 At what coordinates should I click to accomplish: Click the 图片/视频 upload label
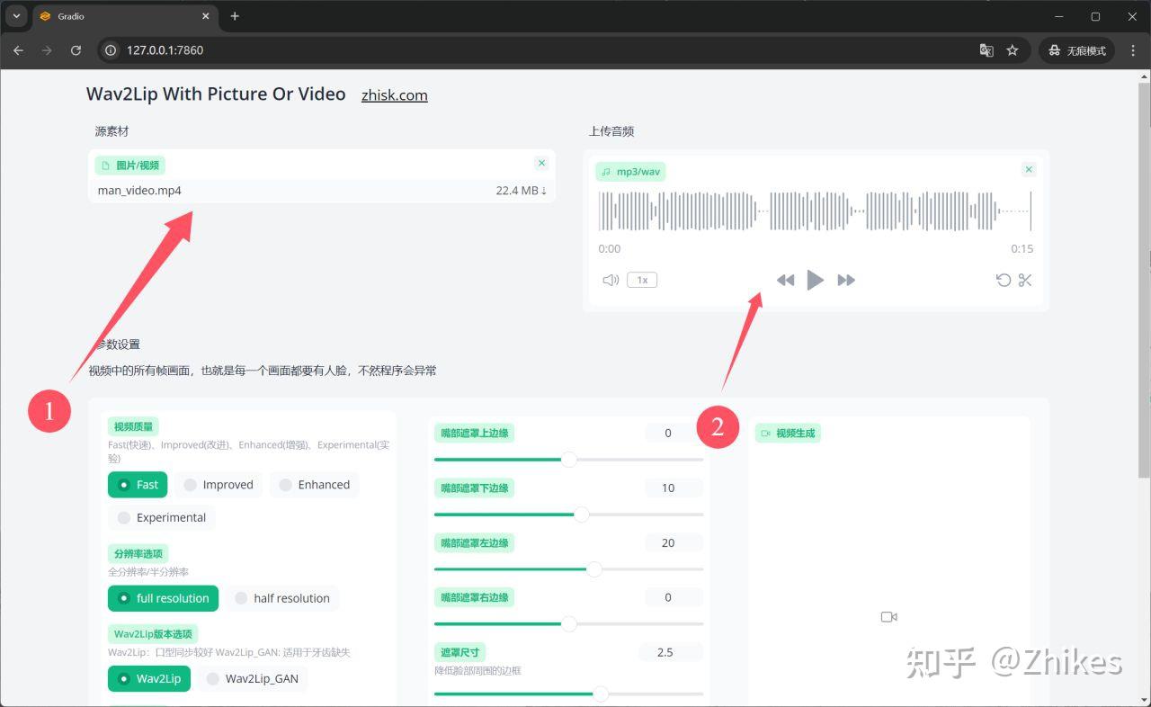click(129, 166)
